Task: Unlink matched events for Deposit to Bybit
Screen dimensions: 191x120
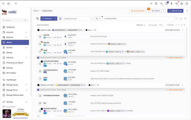Action: pos(174,58)
